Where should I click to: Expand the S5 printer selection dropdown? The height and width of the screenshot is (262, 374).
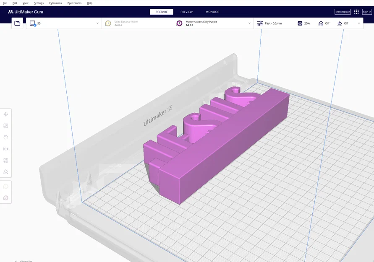coord(97,23)
